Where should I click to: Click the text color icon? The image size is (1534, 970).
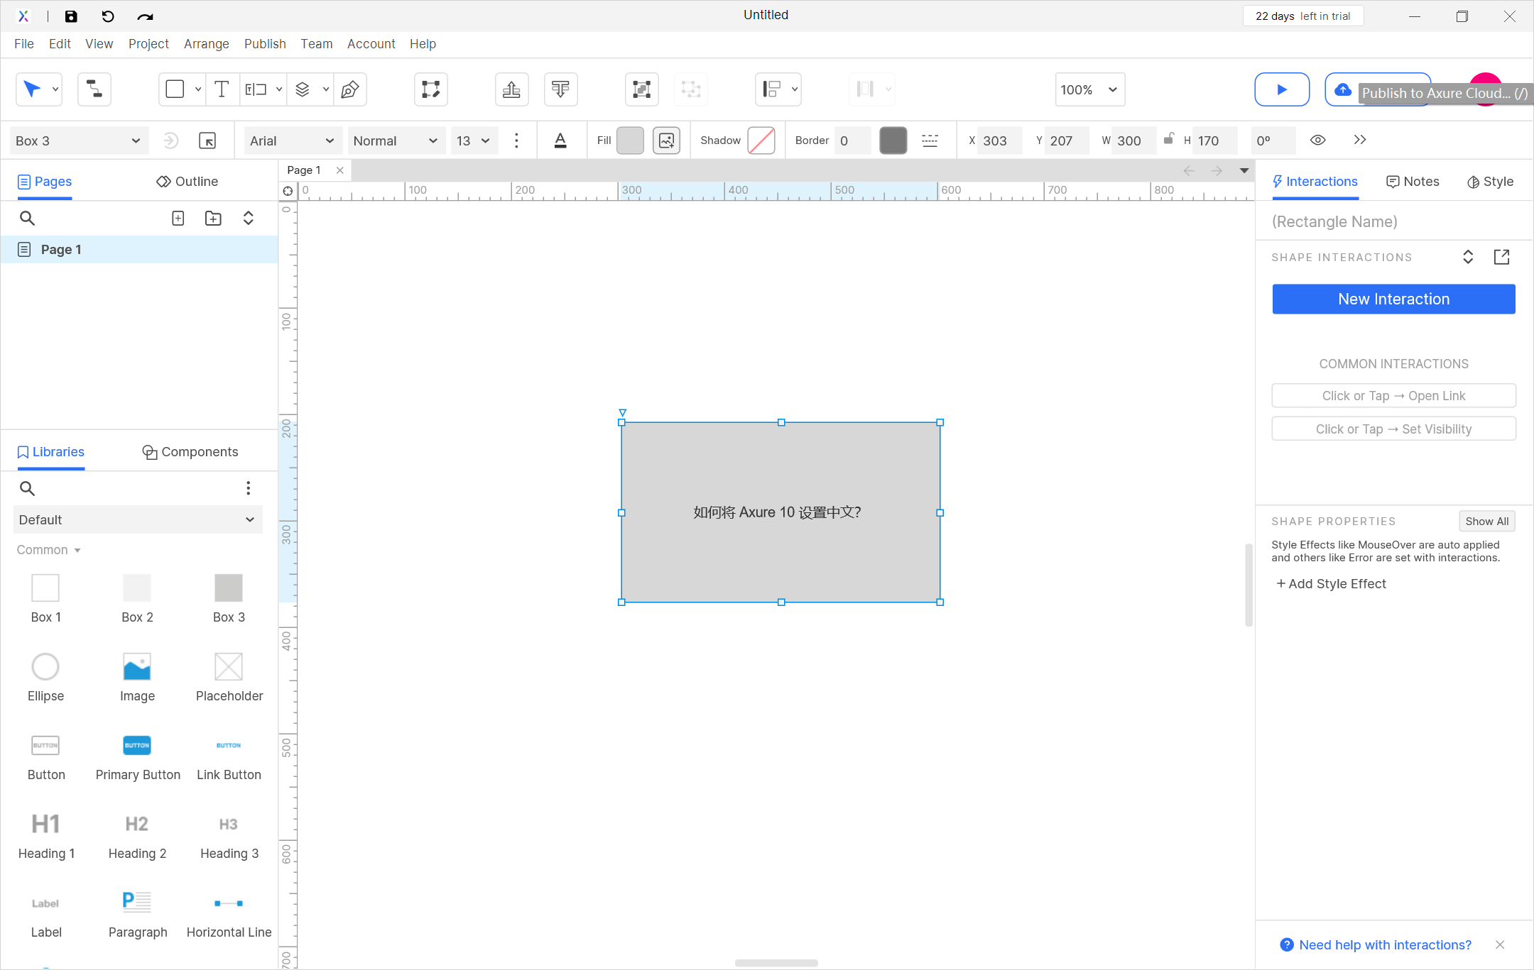pos(560,140)
